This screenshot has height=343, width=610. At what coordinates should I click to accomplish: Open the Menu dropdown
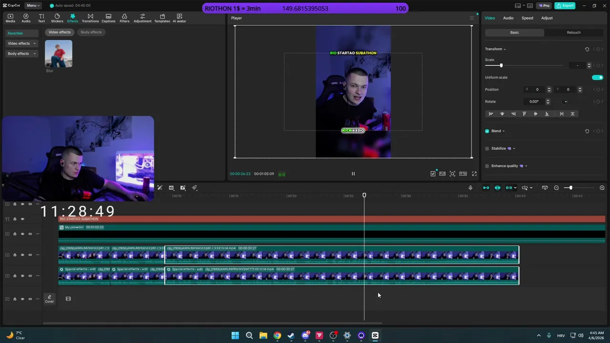click(33, 6)
